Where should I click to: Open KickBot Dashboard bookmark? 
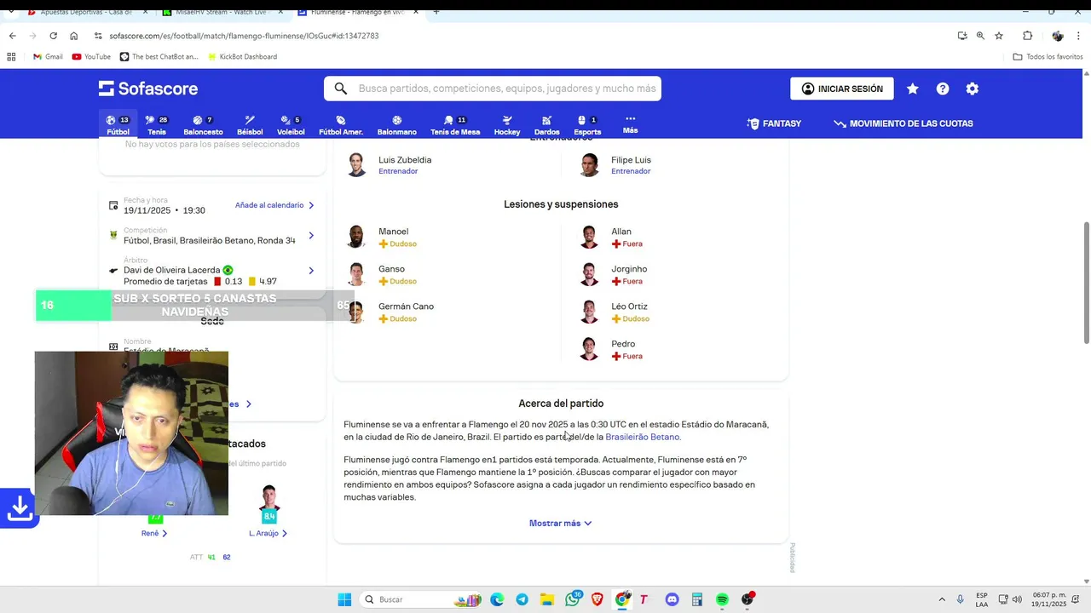pos(242,57)
